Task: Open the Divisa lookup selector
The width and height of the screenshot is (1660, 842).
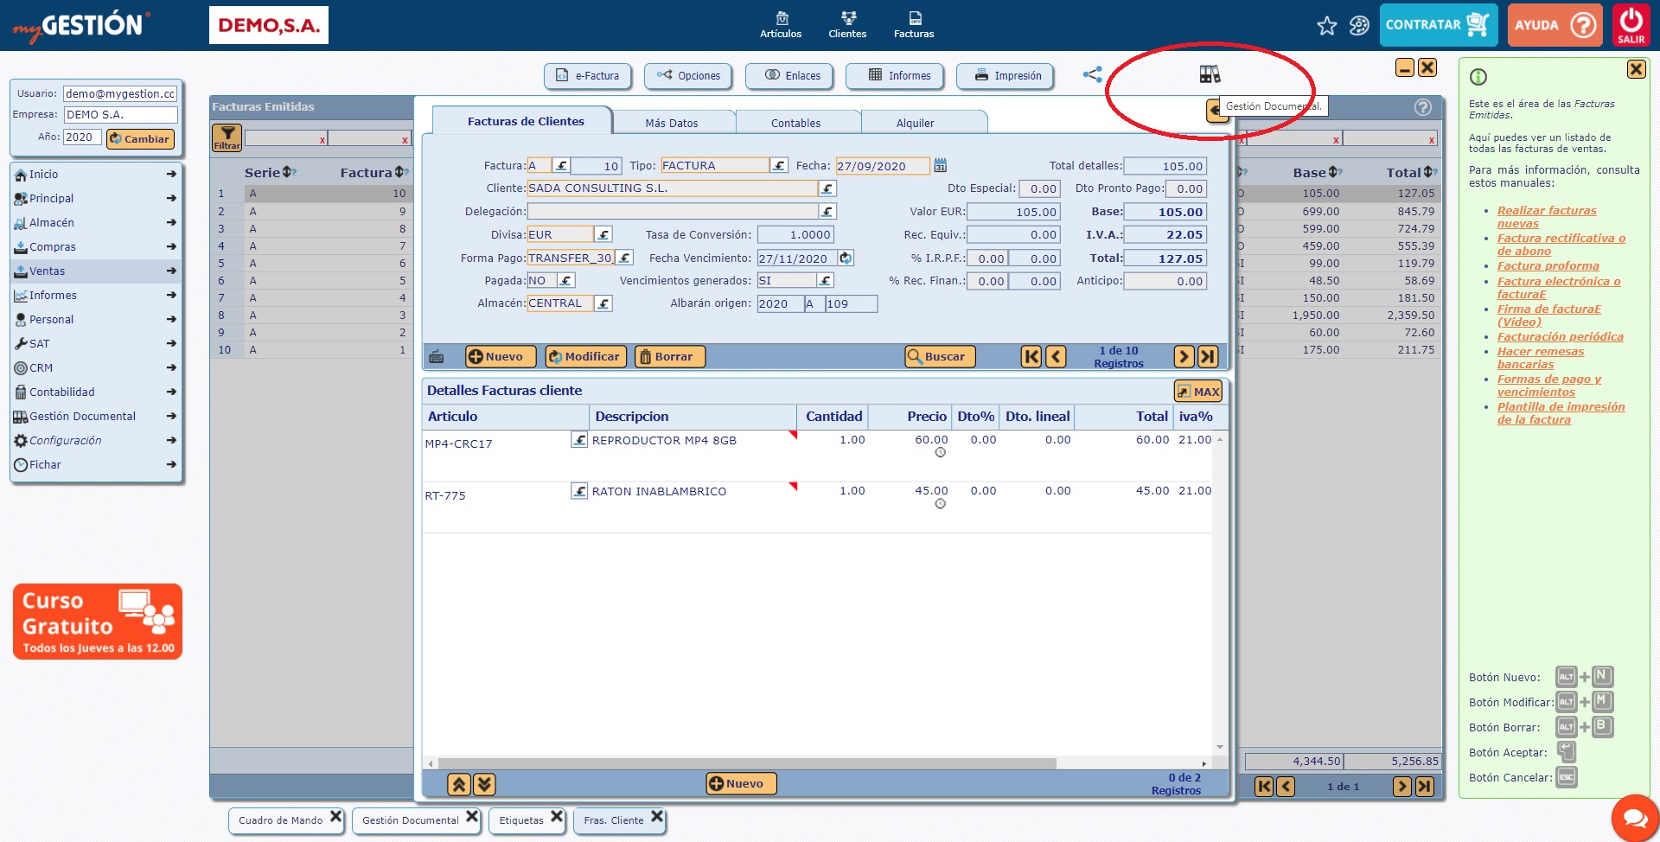Action: click(x=603, y=234)
